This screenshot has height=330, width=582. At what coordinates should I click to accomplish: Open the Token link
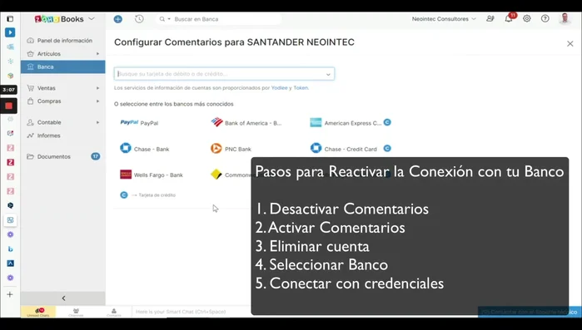(x=301, y=88)
